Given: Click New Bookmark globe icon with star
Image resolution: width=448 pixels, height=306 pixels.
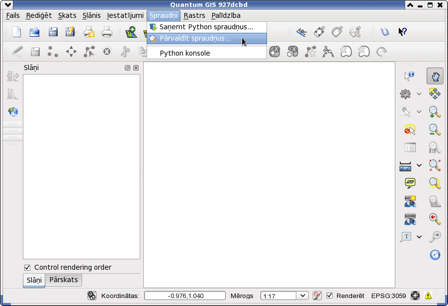Looking at the screenshot, I should pos(410,201).
